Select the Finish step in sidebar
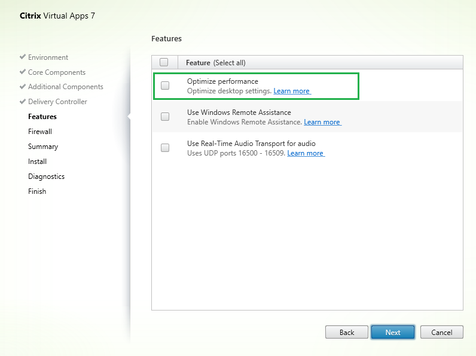 click(x=37, y=191)
